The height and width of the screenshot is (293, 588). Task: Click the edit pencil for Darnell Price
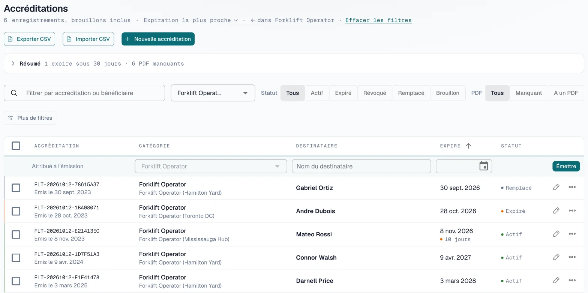(x=556, y=280)
